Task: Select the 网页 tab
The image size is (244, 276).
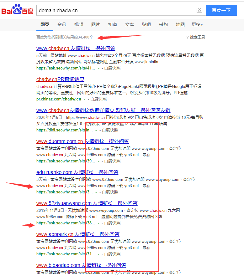Action: (45, 24)
